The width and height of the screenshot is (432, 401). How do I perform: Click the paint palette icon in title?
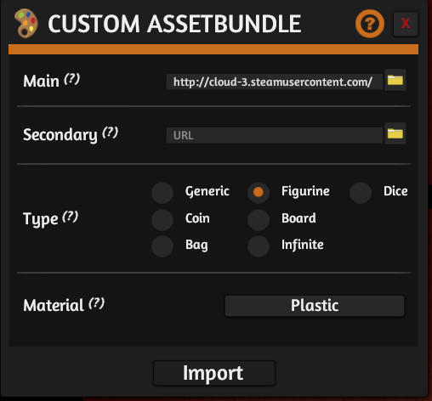coord(26,23)
